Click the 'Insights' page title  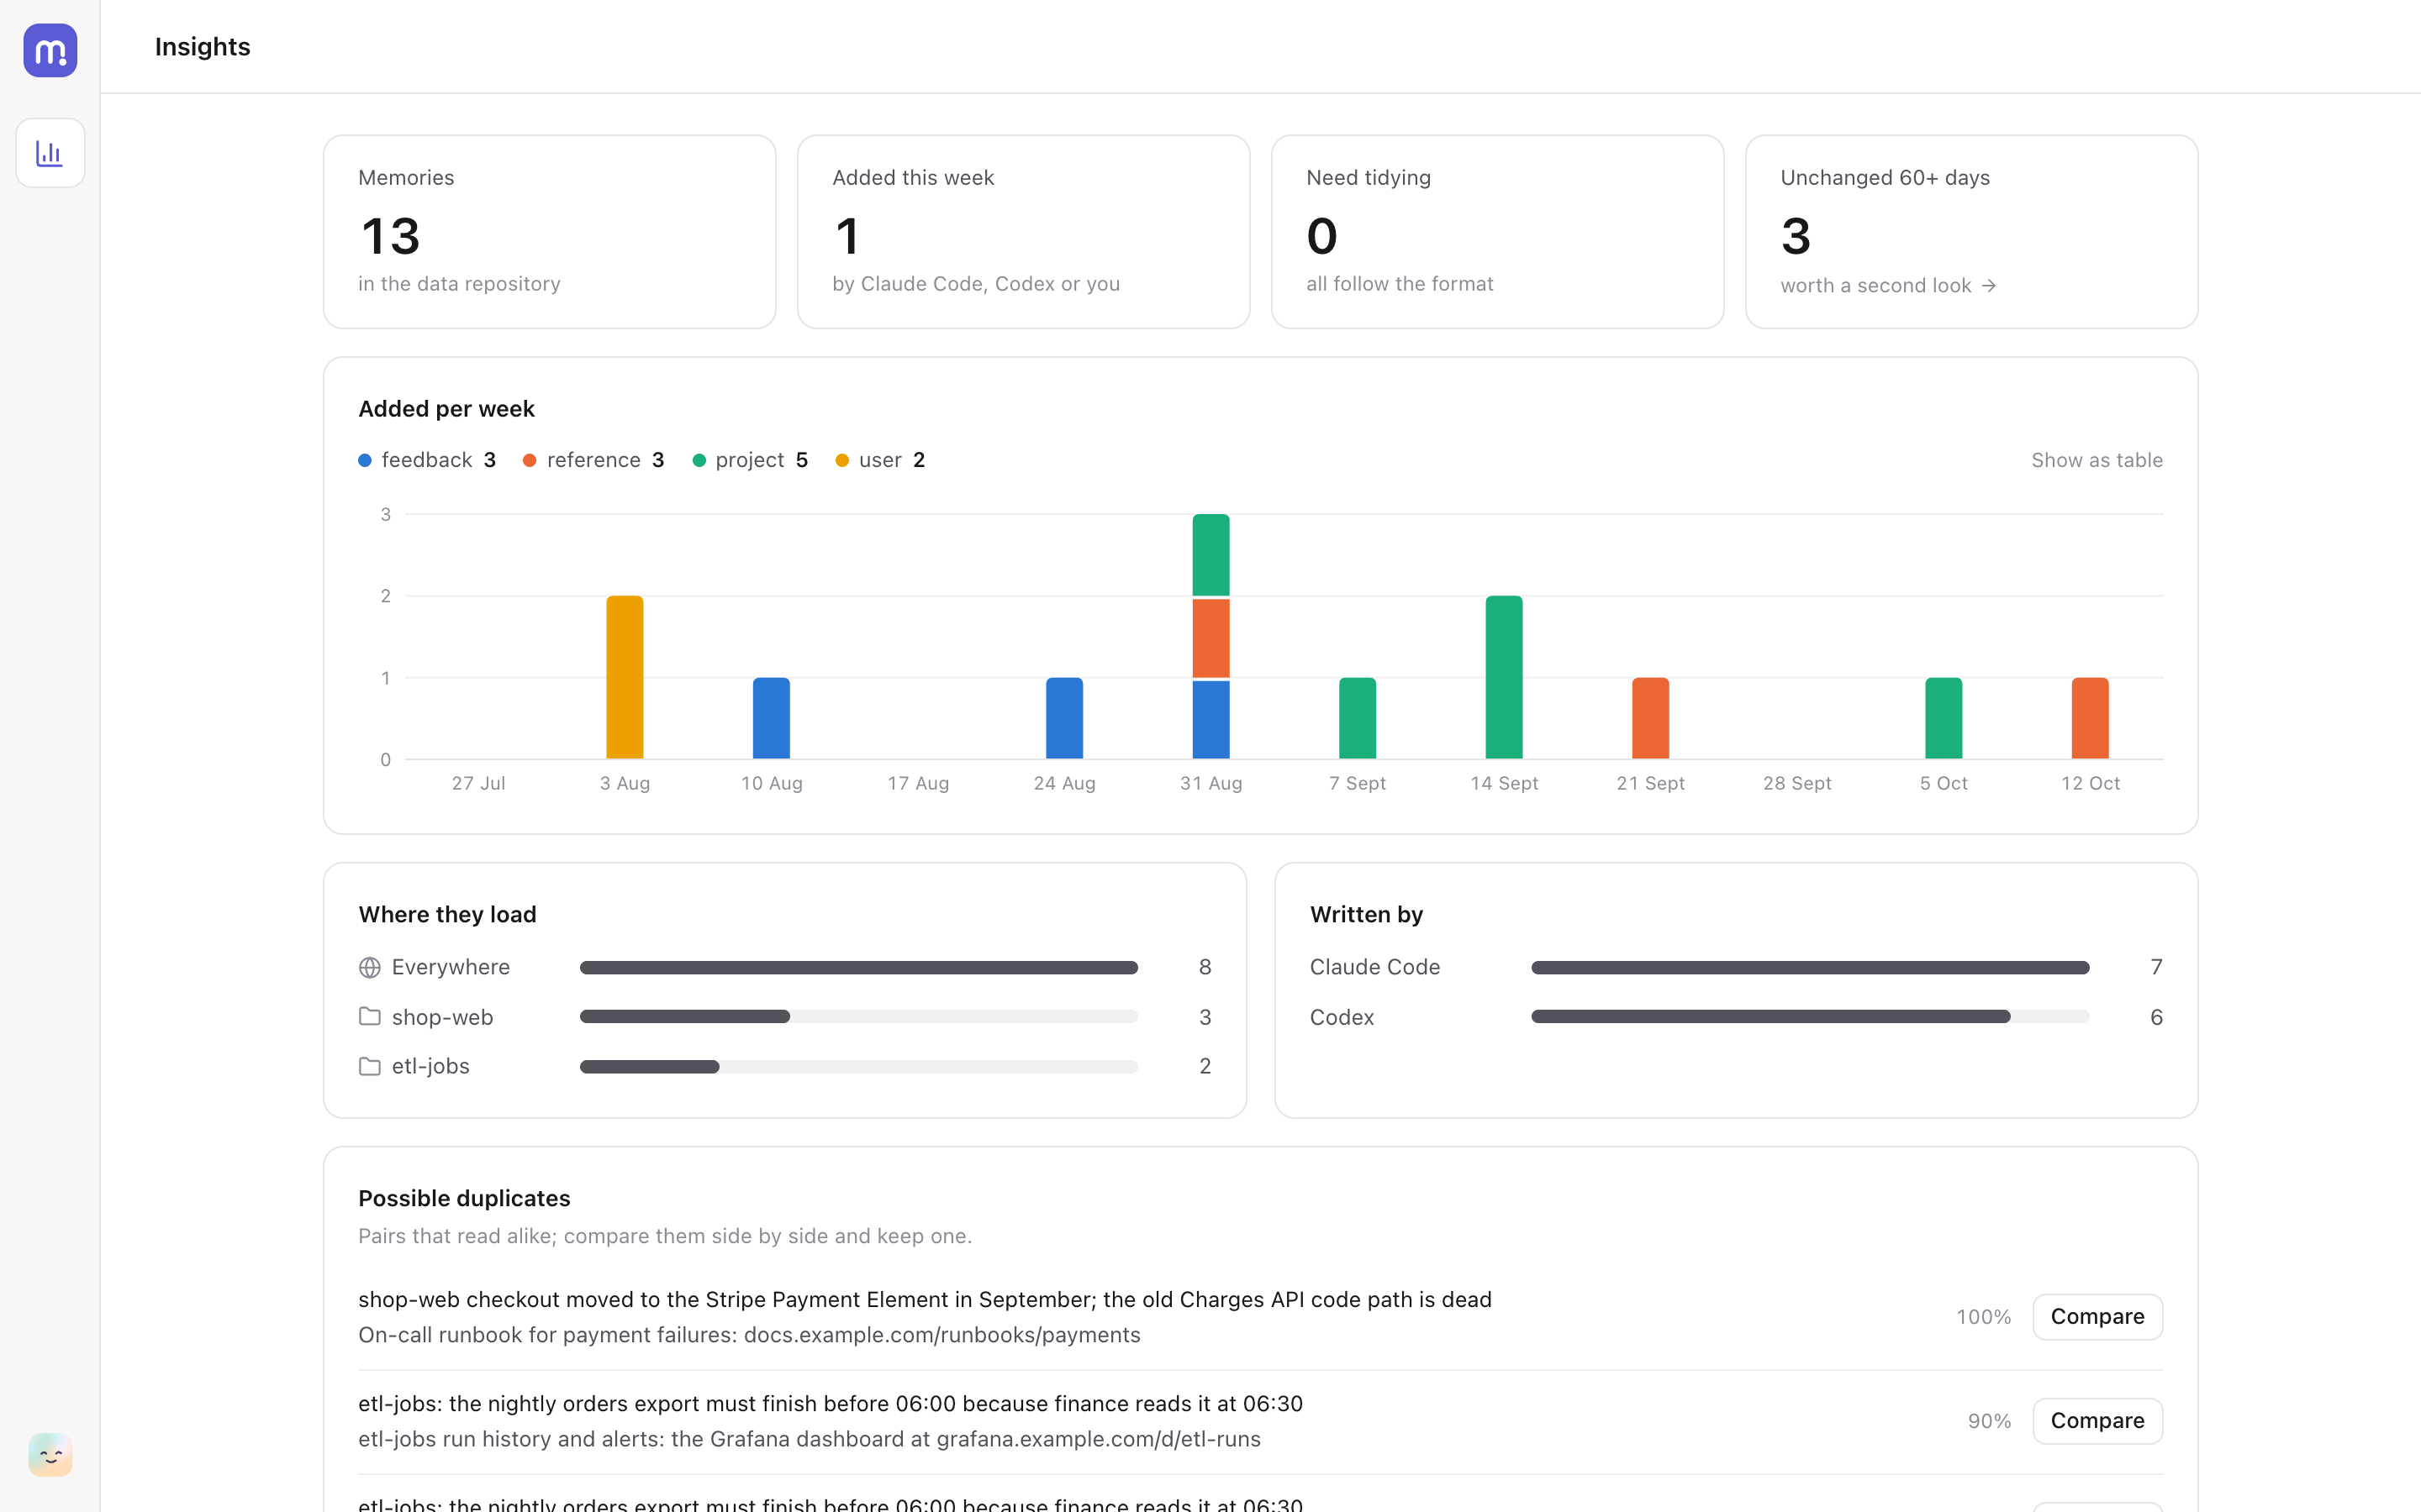[x=202, y=47]
